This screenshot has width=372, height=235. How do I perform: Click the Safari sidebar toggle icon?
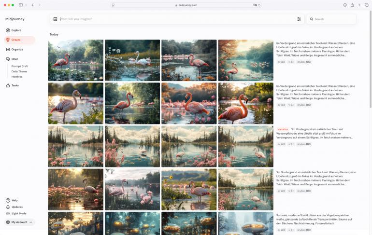pyautogui.click(x=21, y=5)
